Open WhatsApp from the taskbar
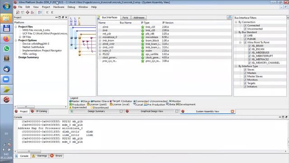The image size is (289, 163). pyautogui.click(x=6, y=48)
